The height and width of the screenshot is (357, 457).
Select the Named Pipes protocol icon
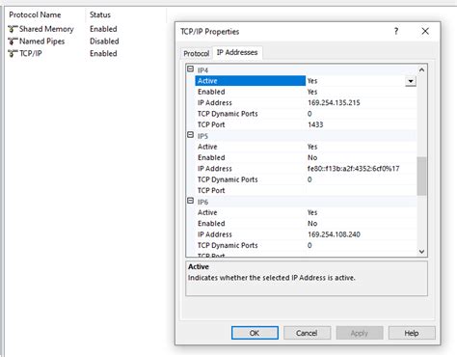click(13, 41)
